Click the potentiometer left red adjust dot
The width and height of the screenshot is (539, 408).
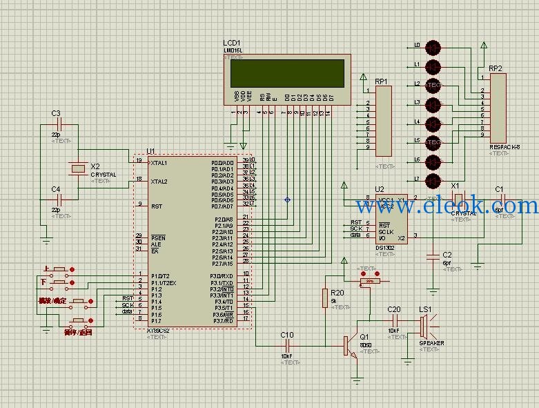tap(363, 274)
